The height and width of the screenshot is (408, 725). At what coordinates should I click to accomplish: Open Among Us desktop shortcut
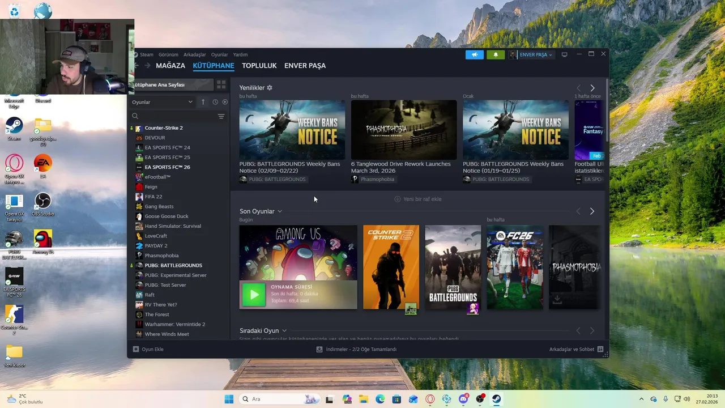coord(42,242)
